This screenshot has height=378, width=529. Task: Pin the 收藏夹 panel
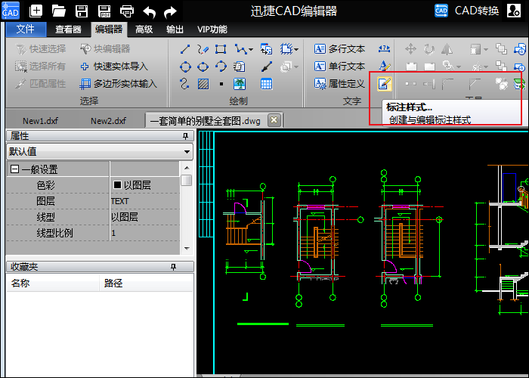click(173, 267)
